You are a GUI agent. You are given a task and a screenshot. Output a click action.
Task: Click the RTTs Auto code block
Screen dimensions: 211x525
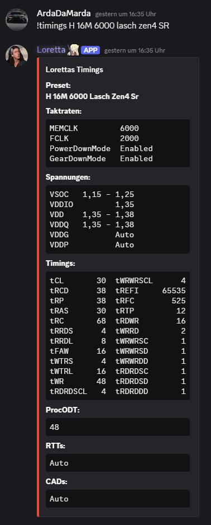[118, 463]
